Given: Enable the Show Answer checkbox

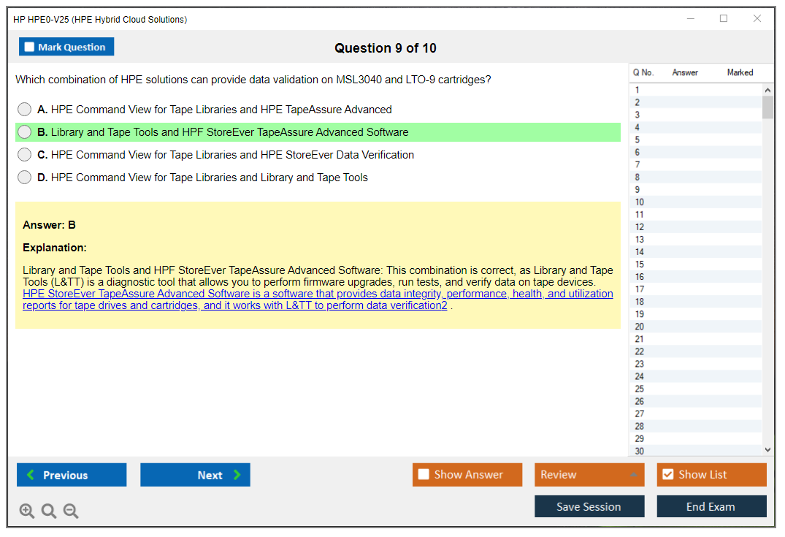Looking at the screenshot, I should coord(424,475).
